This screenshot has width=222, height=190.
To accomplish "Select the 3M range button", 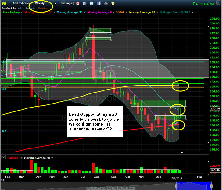I will 109,188.
